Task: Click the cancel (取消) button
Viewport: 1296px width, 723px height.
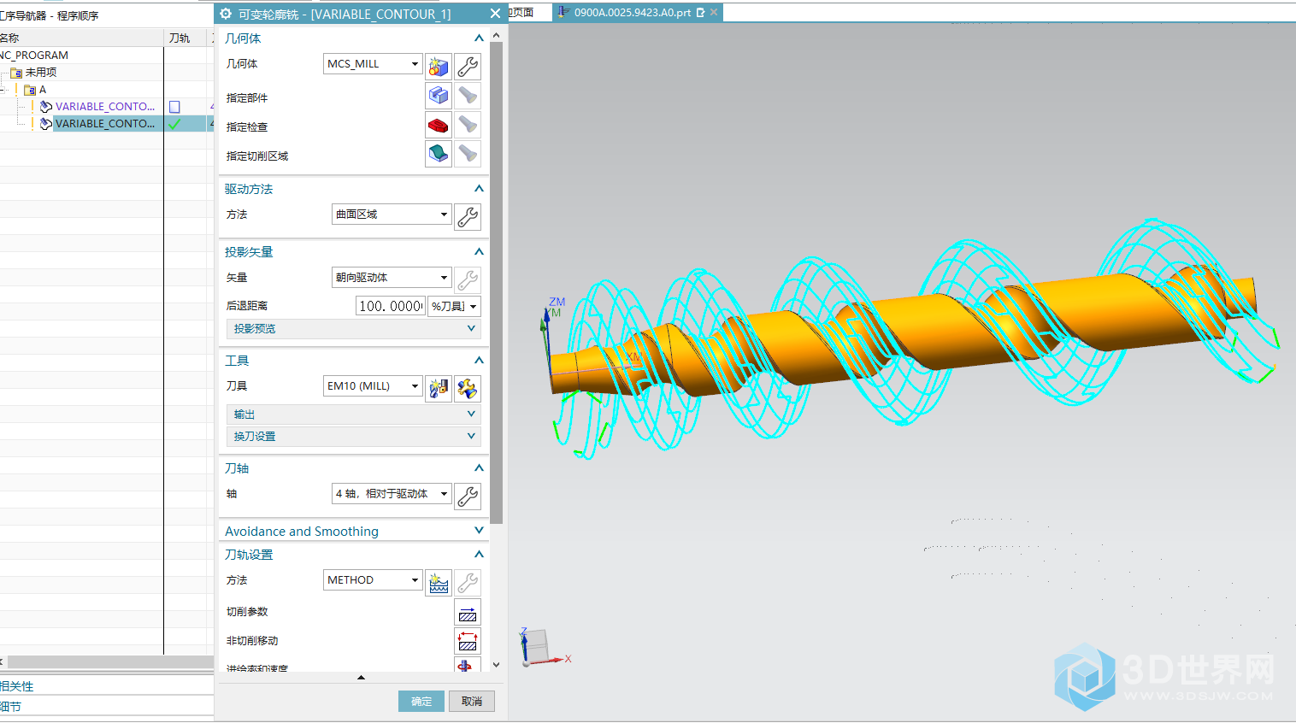Action: point(472,702)
